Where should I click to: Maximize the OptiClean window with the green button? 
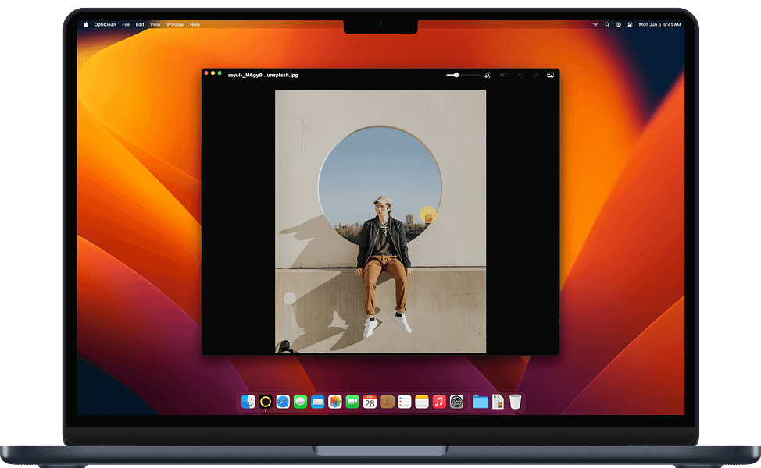tap(220, 73)
